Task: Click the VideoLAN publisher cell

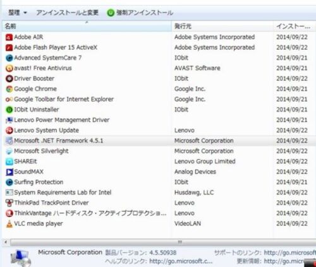Action: tap(188, 223)
